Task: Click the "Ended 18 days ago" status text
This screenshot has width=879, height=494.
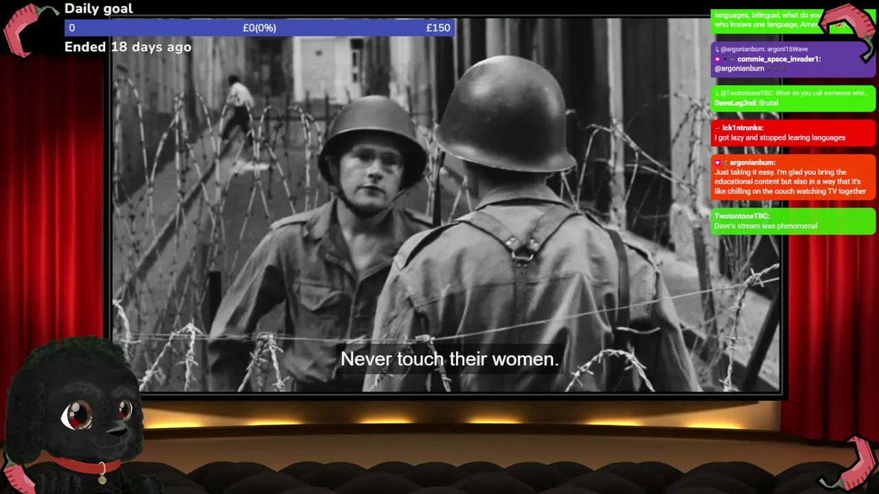Action: coord(128,47)
